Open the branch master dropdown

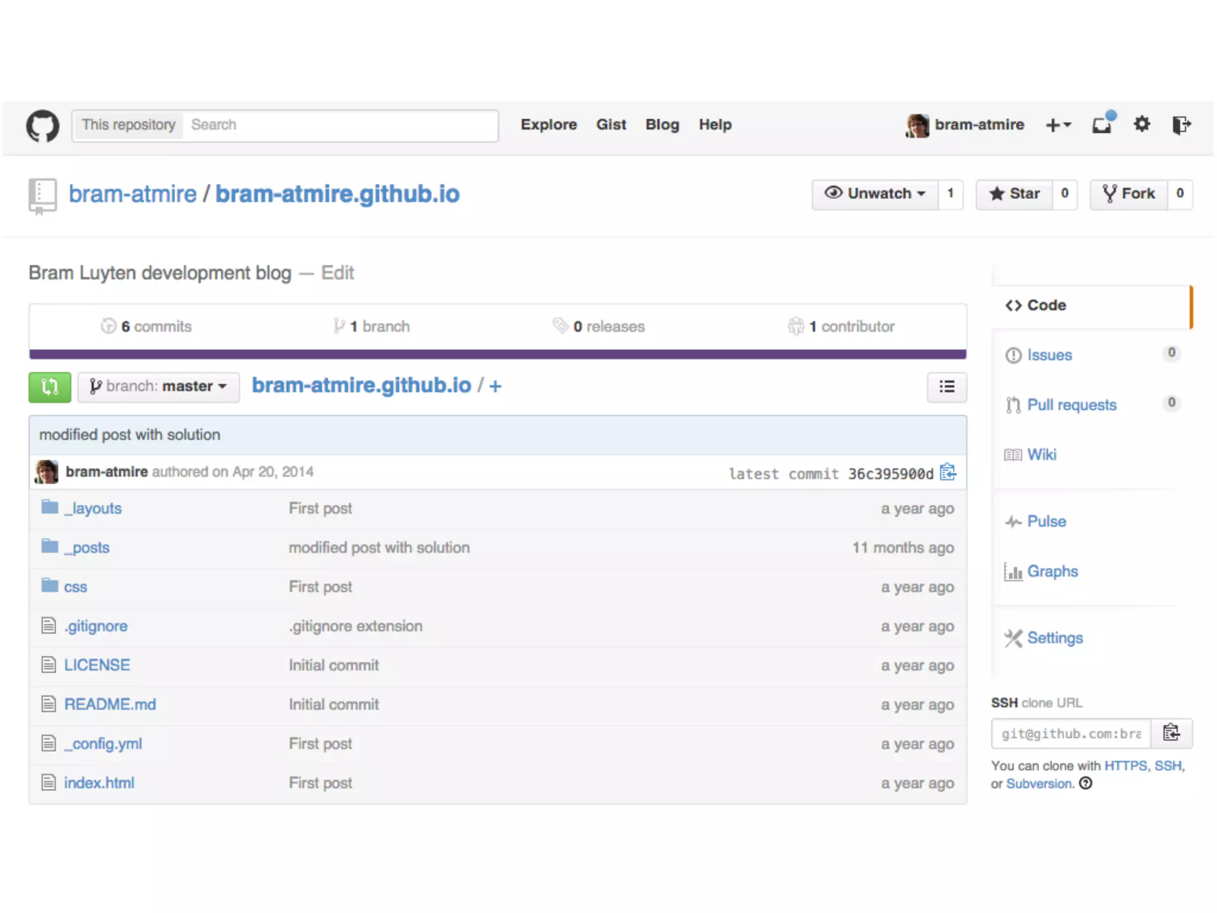(x=159, y=386)
